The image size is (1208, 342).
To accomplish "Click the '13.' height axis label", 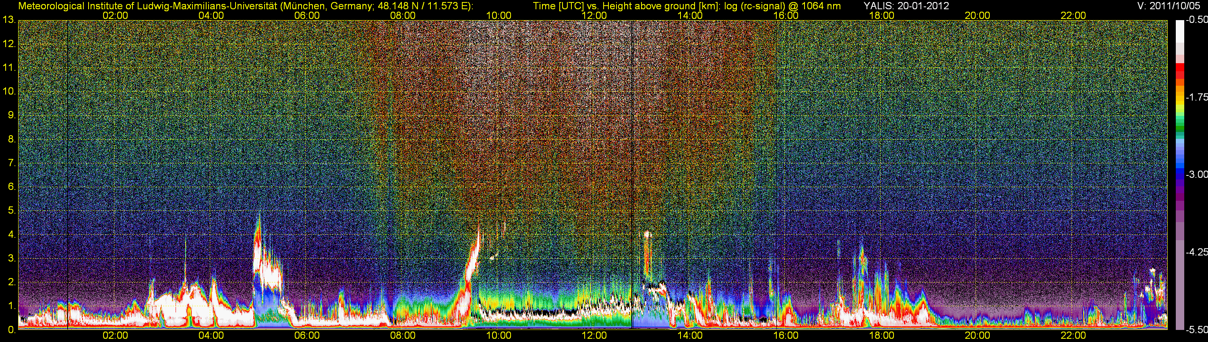I will tap(9, 20).
